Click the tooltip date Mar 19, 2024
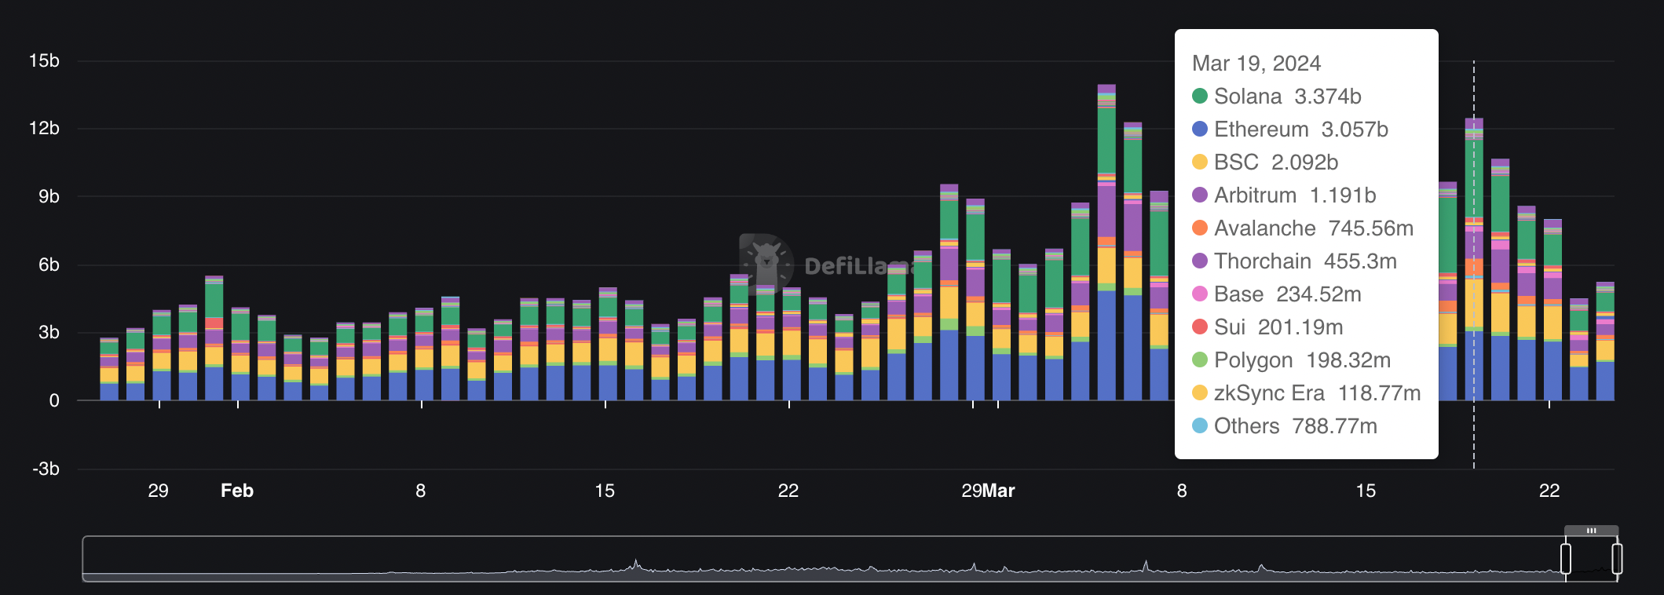The image size is (1664, 595). click(1256, 63)
